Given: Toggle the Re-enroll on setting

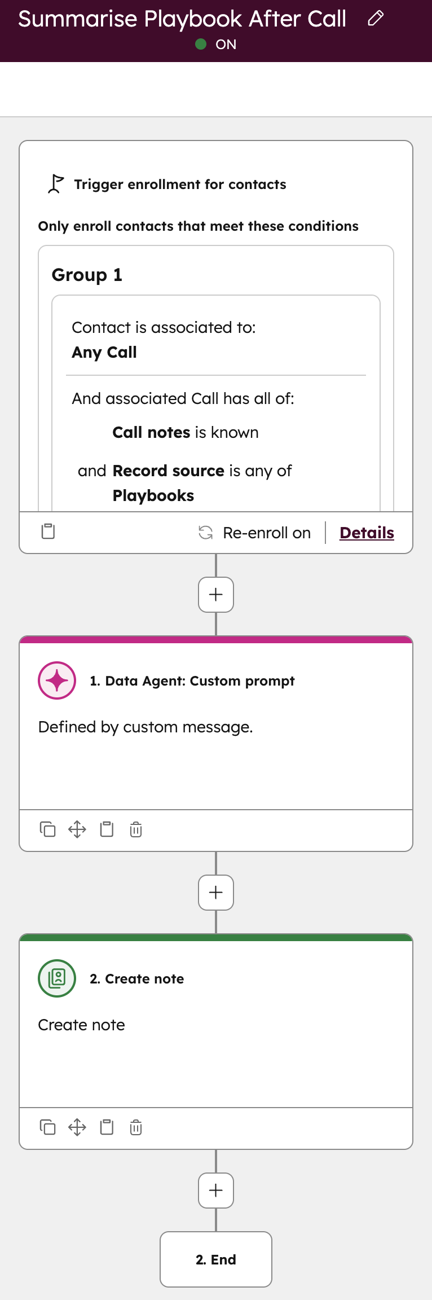Looking at the screenshot, I should click(x=255, y=533).
